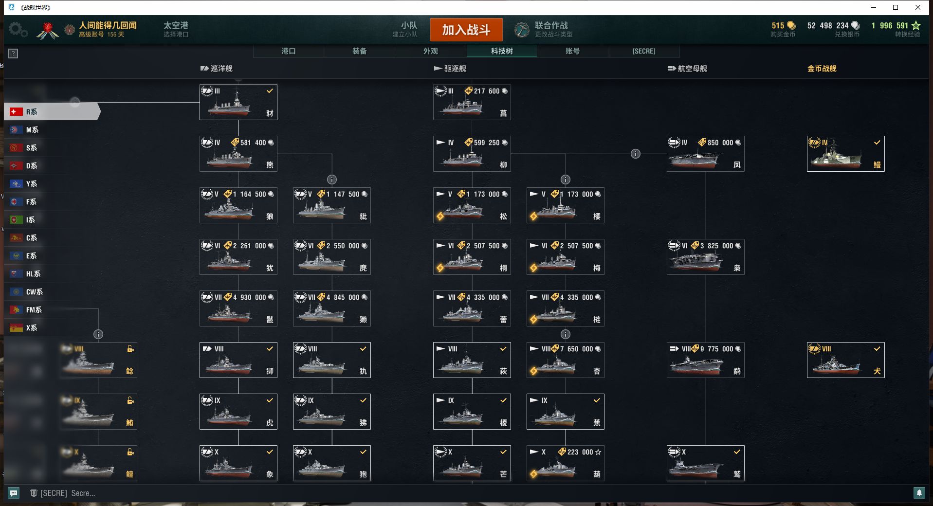Viewport: 933px width, 506px height.
Task: Select tier X 鹫 aircraft carrier
Action: (705, 463)
